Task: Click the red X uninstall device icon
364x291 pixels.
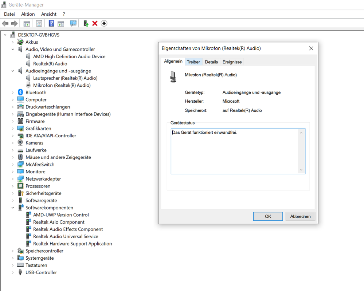Action: 95,23
